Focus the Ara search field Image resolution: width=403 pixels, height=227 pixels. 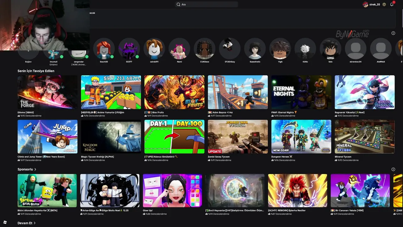(x=207, y=4)
